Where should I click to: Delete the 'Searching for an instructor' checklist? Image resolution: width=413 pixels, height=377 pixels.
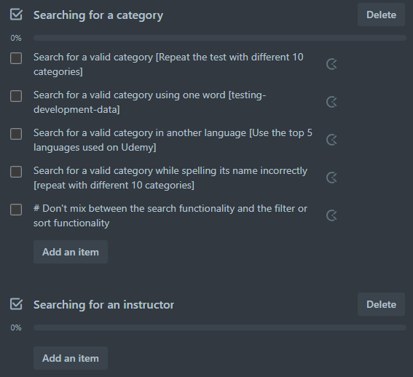click(381, 304)
